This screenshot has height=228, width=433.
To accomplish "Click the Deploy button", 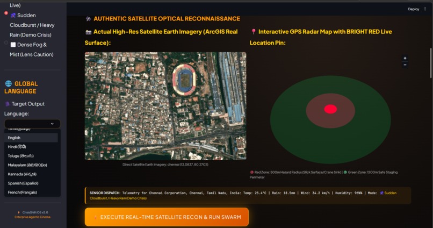I will click(414, 9).
